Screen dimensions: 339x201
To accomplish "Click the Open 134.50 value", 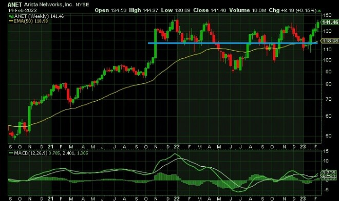I will 110,10.
